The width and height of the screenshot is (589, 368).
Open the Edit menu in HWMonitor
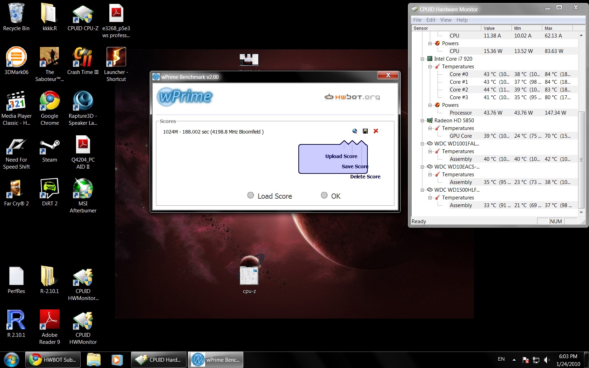pos(431,20)
